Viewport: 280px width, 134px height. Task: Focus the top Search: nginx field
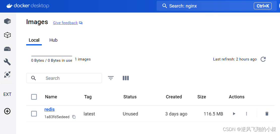[217, 6]
